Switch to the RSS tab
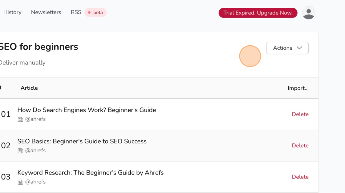Screen dimensions: 345x193 pyautogui.click(x=76, y=12)
